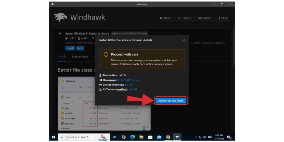Open the GitHub m417z profile link
Viewport: 284px width, 142px height.
tap(128, 85)
